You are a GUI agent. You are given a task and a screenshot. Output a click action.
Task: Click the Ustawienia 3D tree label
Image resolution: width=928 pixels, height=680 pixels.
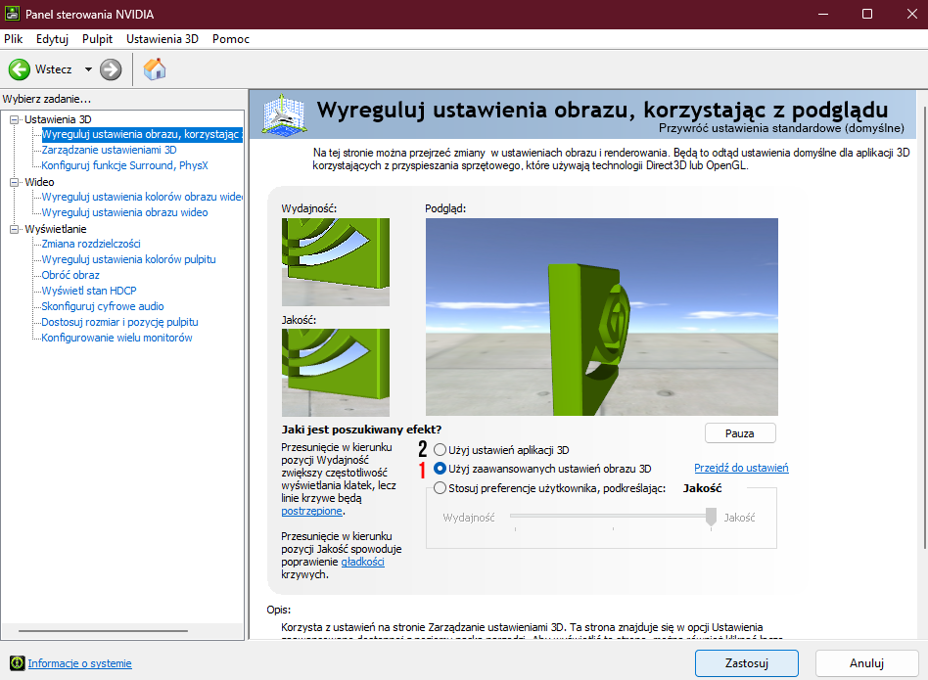pos(58,119)
